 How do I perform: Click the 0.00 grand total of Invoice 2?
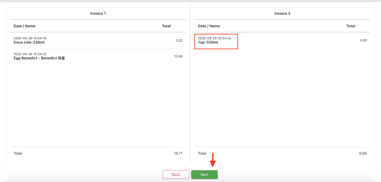pyautogui.click(x=363, y=153)
